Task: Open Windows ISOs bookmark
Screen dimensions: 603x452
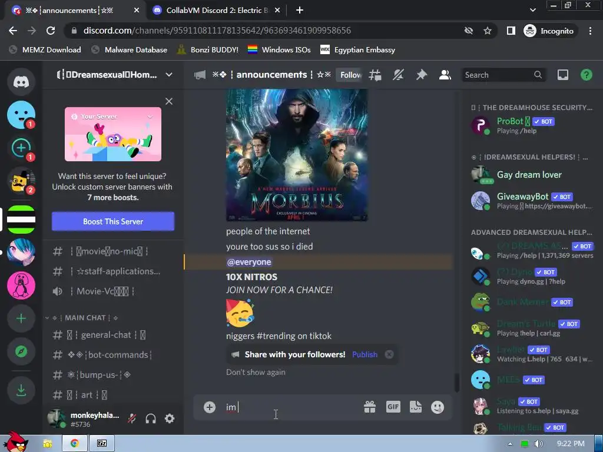Action: (x=279, y=50)
